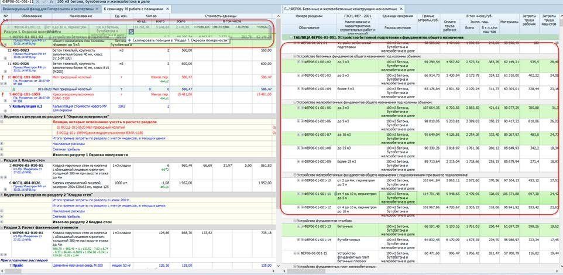This screenshot has width=563, height=275.
Task: Close the 'Вентилируемый фасад' tab
Action: (98, 8)
